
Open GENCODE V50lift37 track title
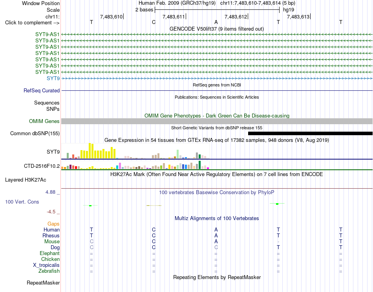click(x=217, y=29)
